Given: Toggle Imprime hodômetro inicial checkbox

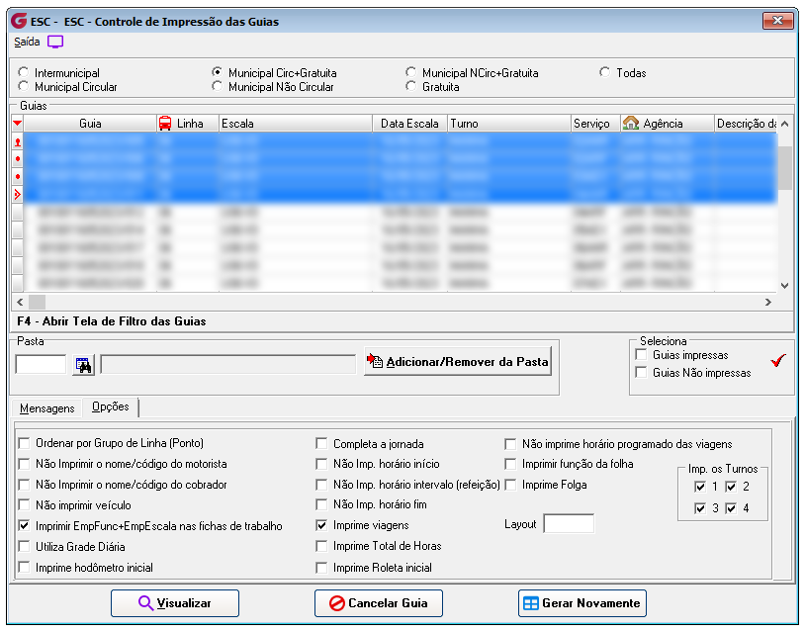Looking at the screenshot, I should click(x=24, y=568).
